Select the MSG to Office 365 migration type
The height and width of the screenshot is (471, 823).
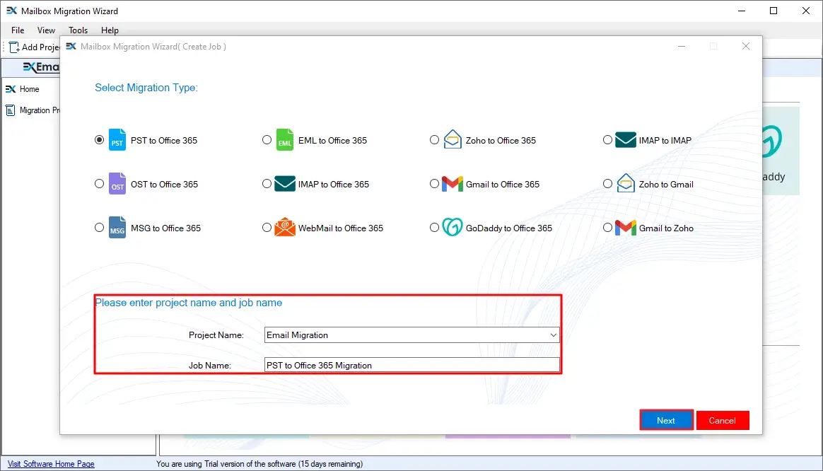[x=99, y=227]
